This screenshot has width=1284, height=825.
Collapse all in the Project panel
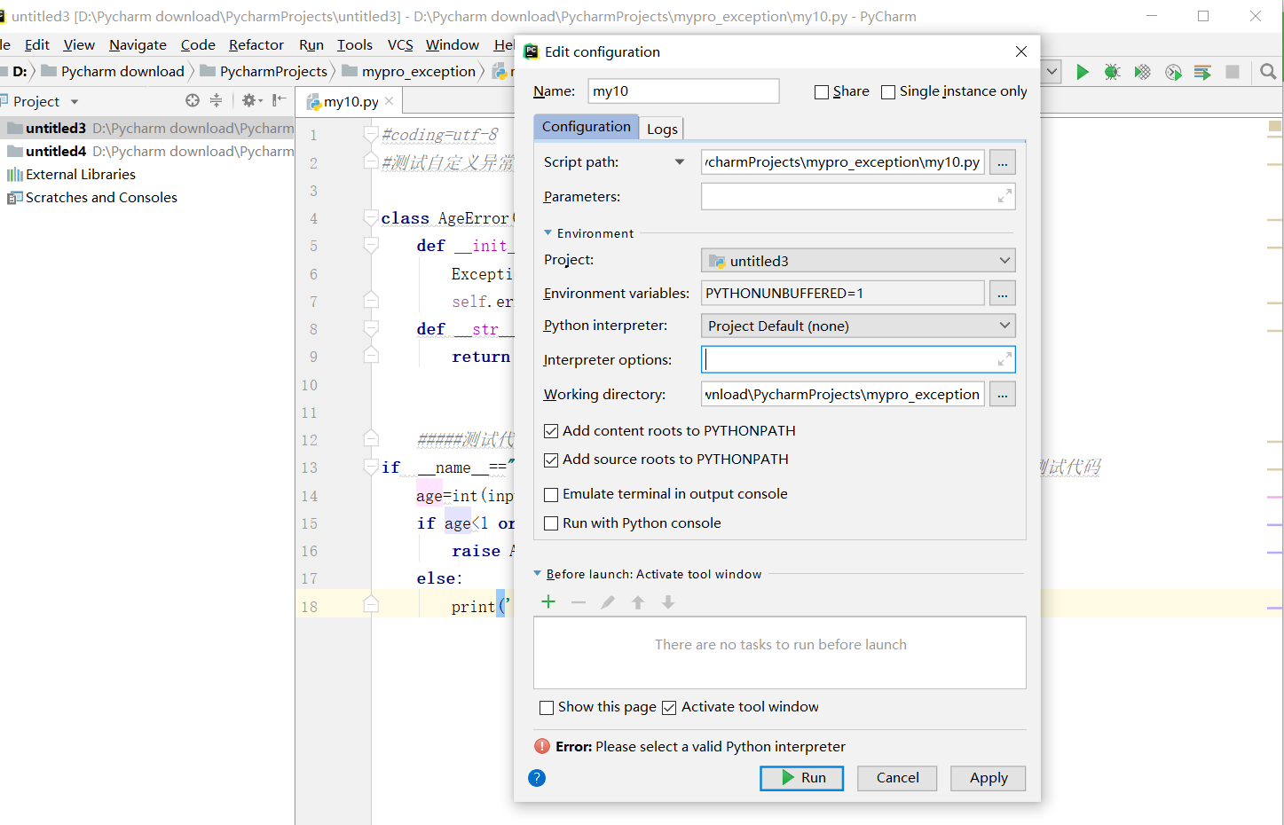pyautogui.click(x=216, y=100)
